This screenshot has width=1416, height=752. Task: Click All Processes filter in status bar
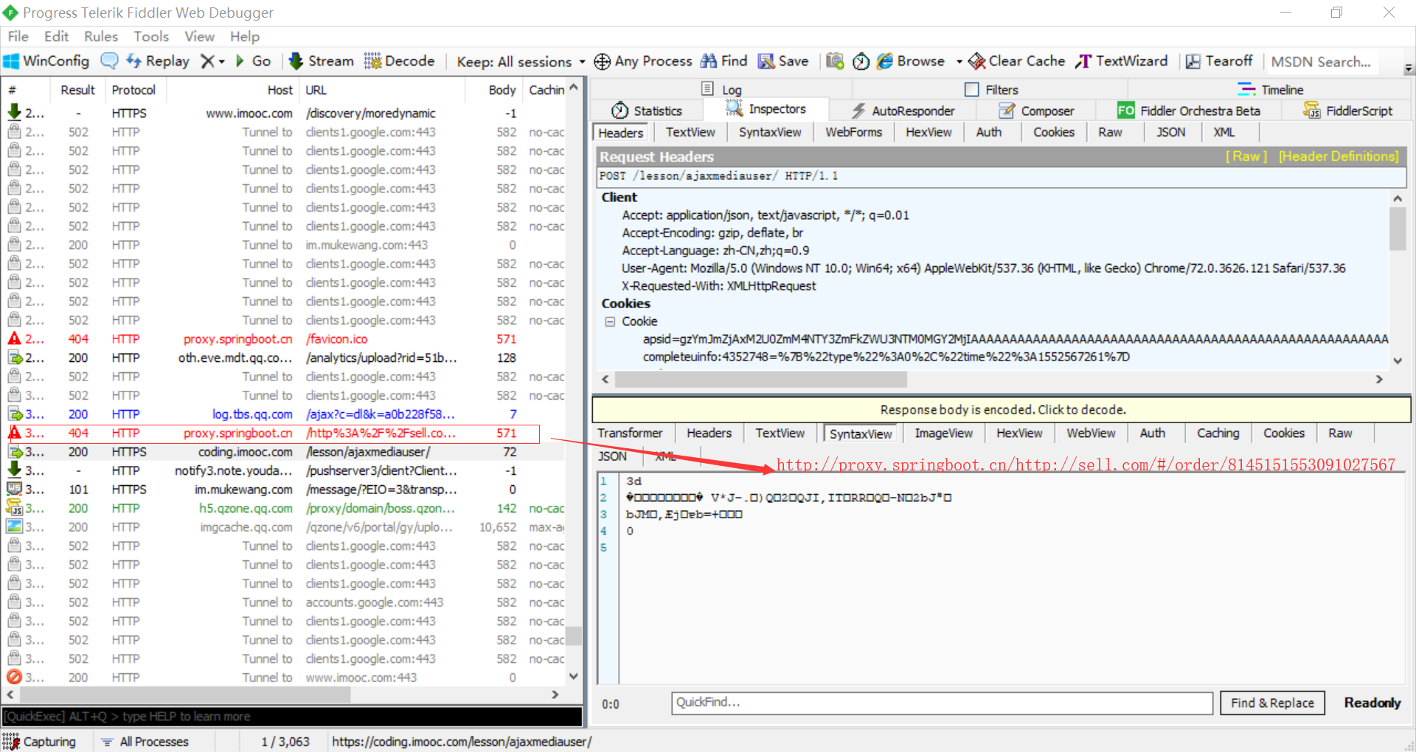[145, 742]
